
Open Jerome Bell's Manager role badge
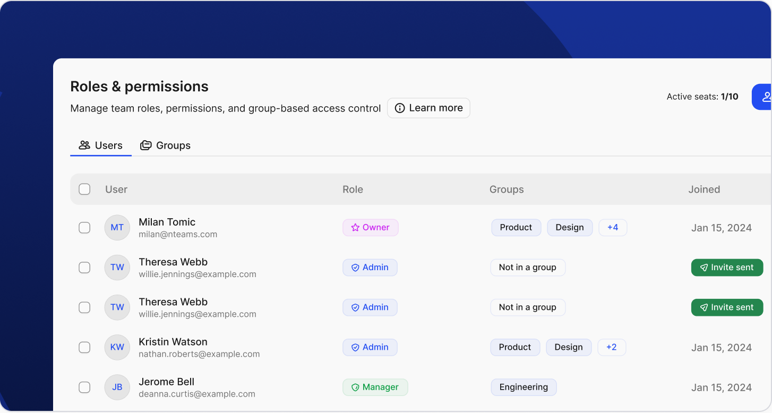coord(375,388)
